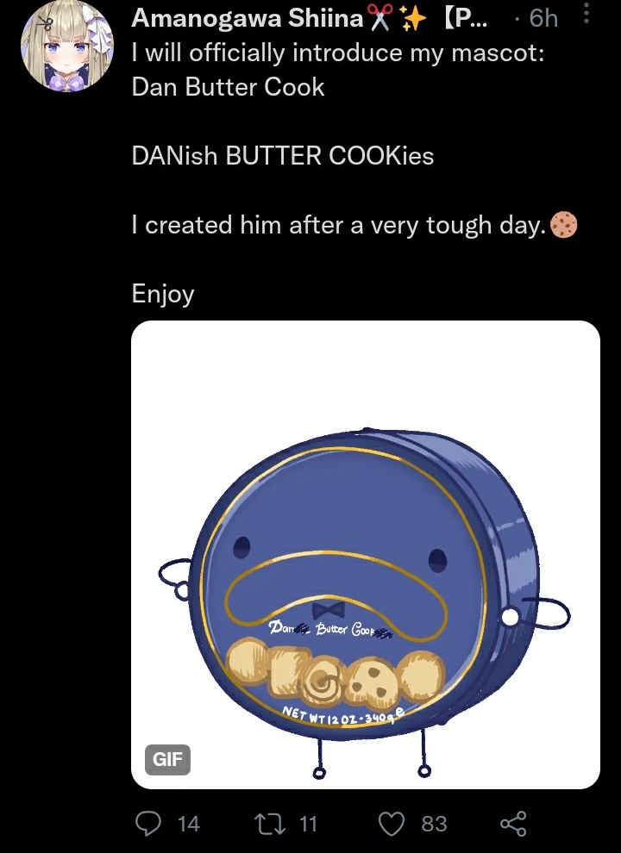Open Amanogawa Shiina's profile avatar
The image size is (621, 853).
click(x=67, y=45)
